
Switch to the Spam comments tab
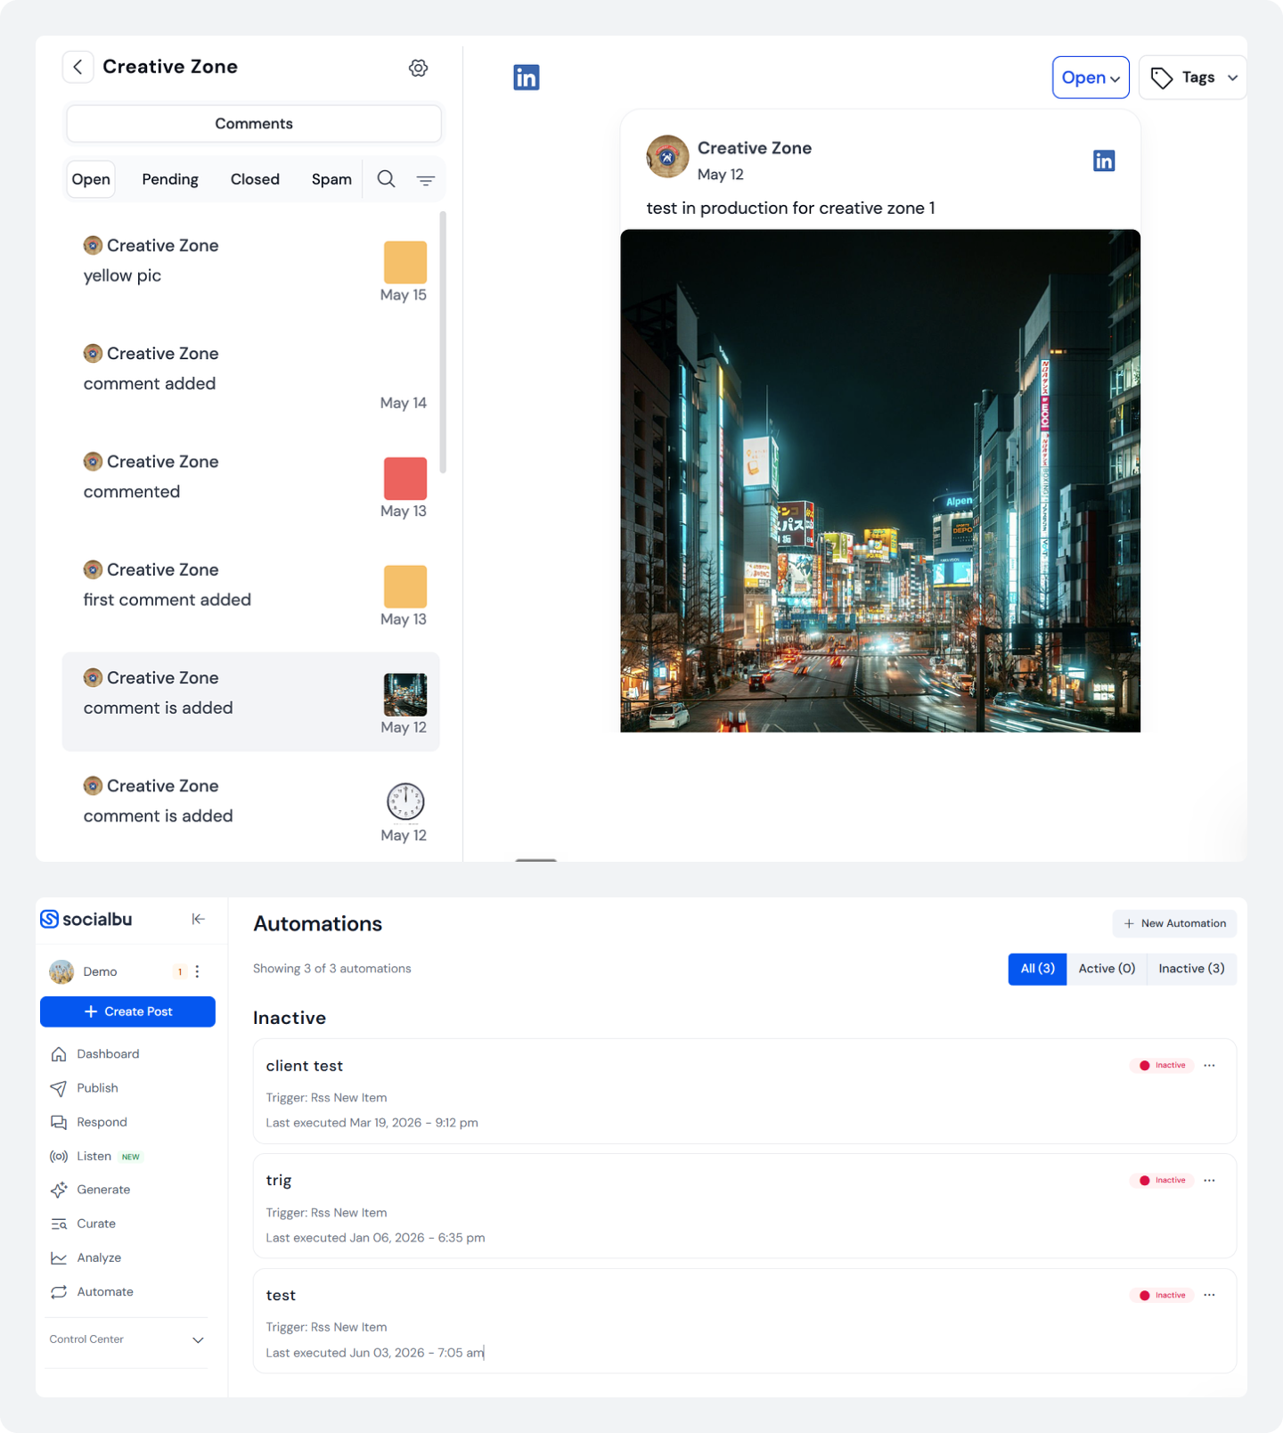(331, 179)
